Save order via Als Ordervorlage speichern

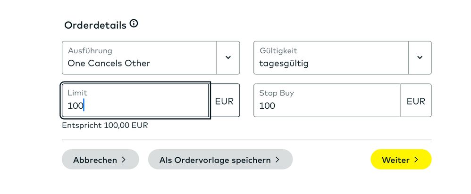tap(220, 160)
